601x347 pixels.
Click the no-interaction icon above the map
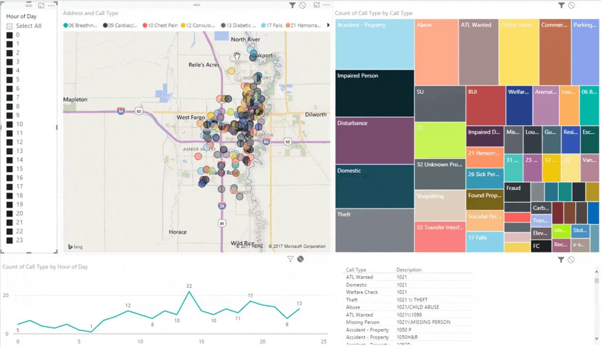(302, 5)
